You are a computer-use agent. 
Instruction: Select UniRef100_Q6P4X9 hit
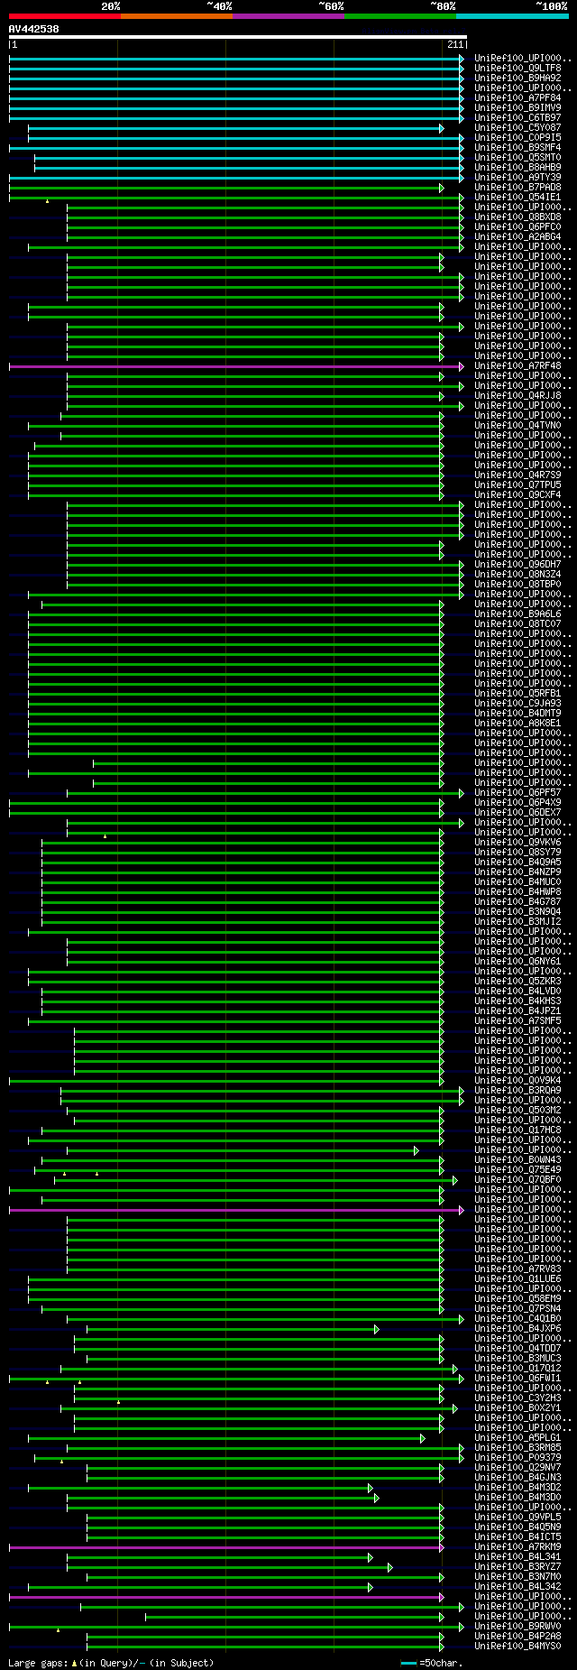pos(517,803)
